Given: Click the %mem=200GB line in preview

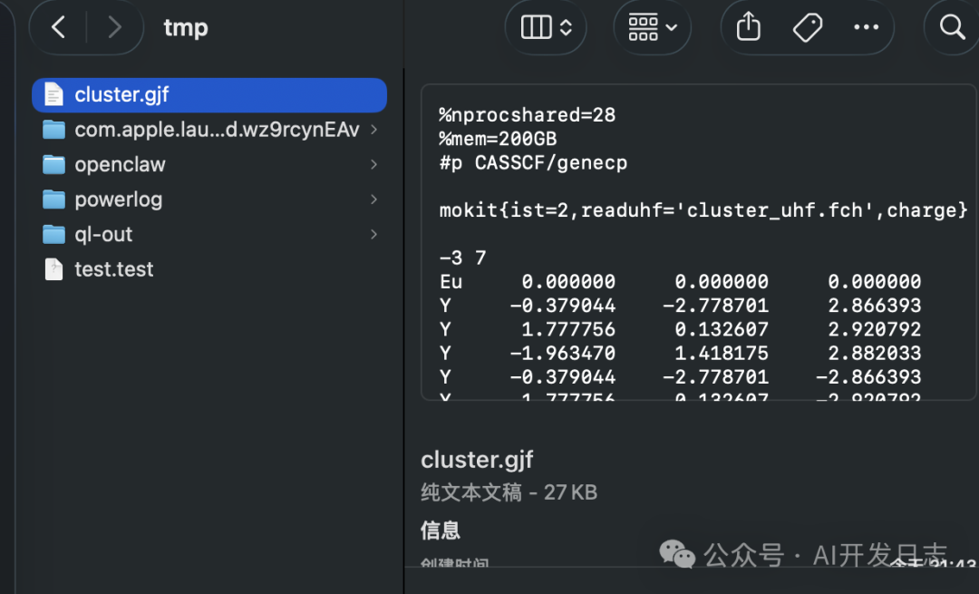Looking at the screenshot, I should (x=499, y=139).
